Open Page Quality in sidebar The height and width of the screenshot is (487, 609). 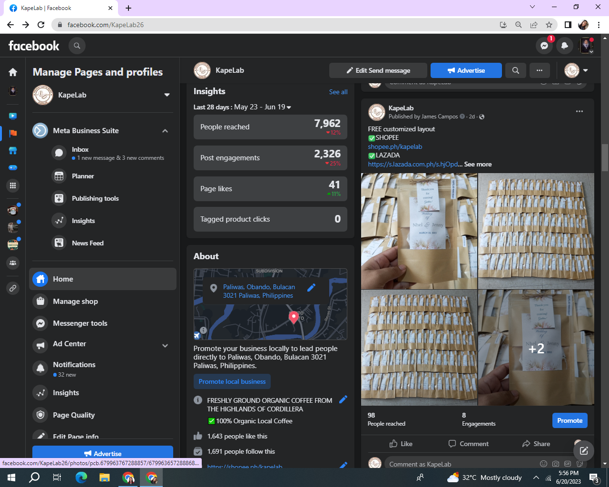[x=103, y=415]
